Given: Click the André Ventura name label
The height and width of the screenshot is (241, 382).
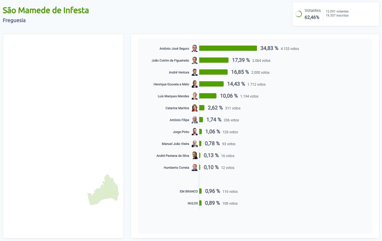Looking at the screenshot, I should click(179, 72).
